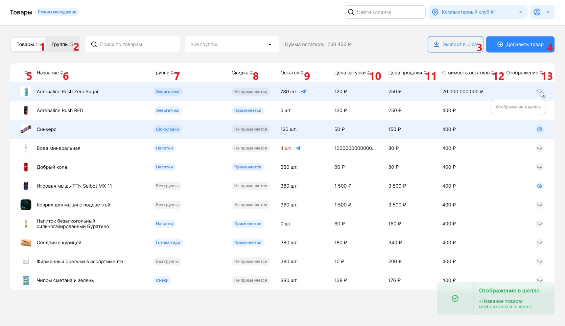Focus the Найти клиента search field
Screen dimensions: 565x326
385,12
